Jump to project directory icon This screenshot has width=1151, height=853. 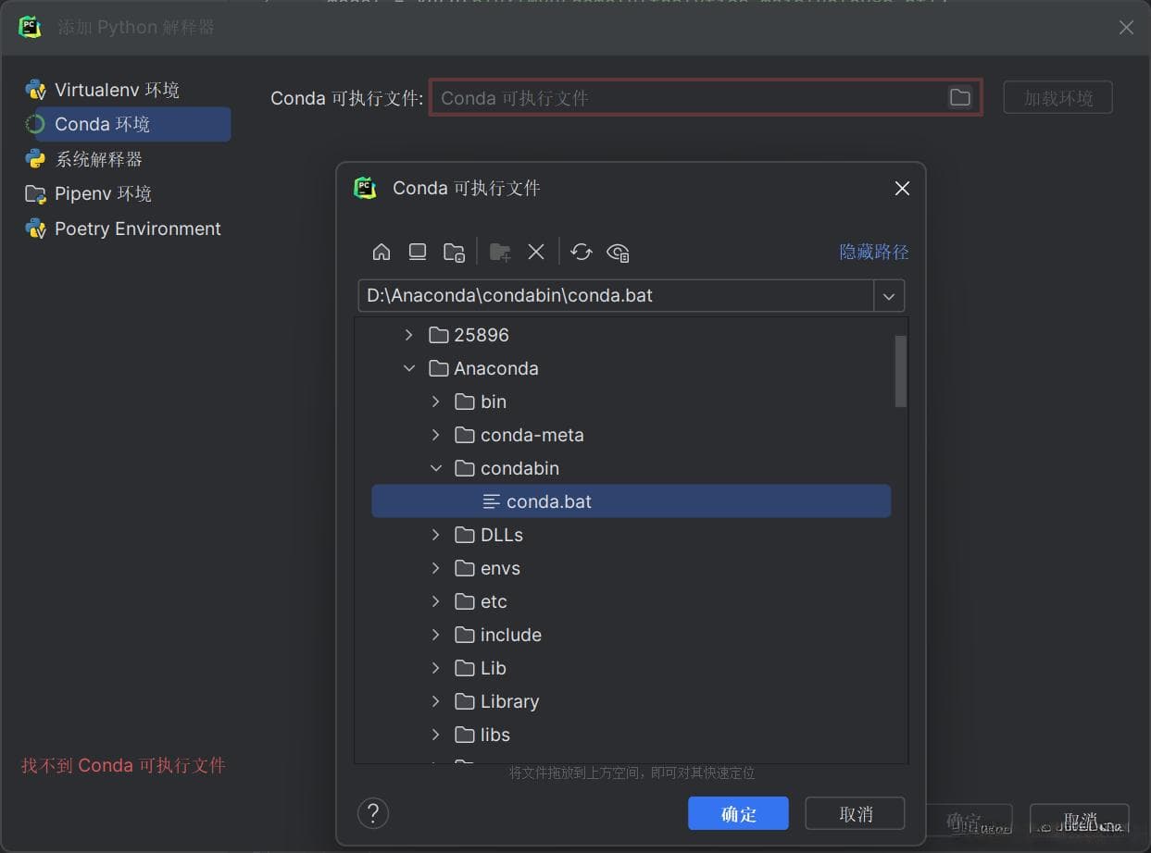coord(454,252)
